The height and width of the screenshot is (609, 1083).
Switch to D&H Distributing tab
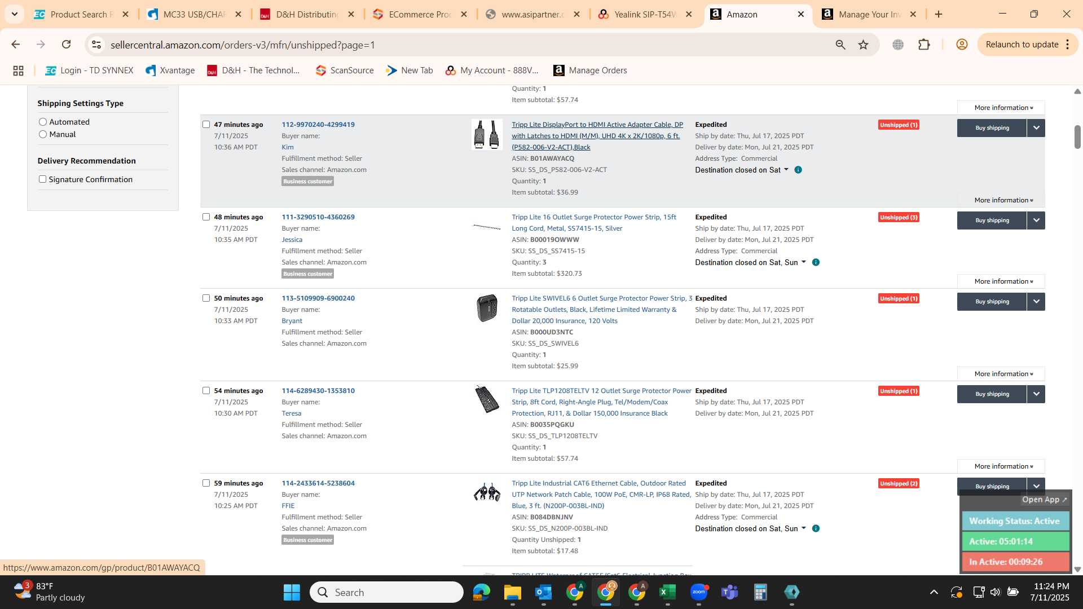[x=307, y=14]
